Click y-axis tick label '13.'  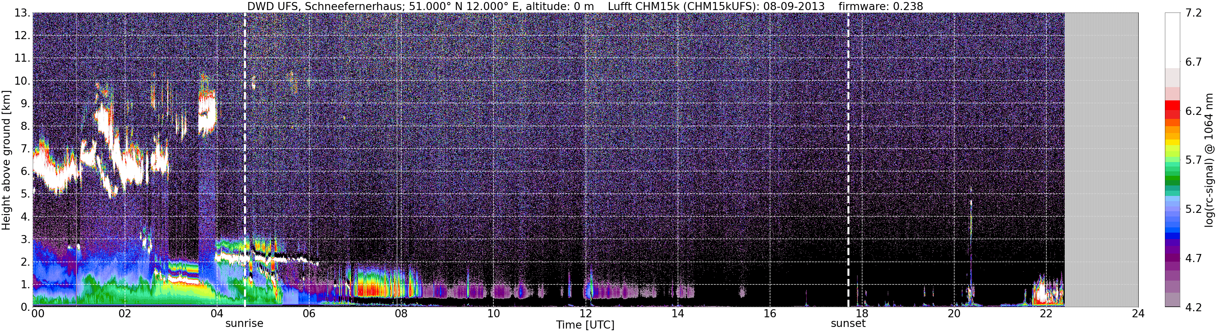[x=23, y=13]
